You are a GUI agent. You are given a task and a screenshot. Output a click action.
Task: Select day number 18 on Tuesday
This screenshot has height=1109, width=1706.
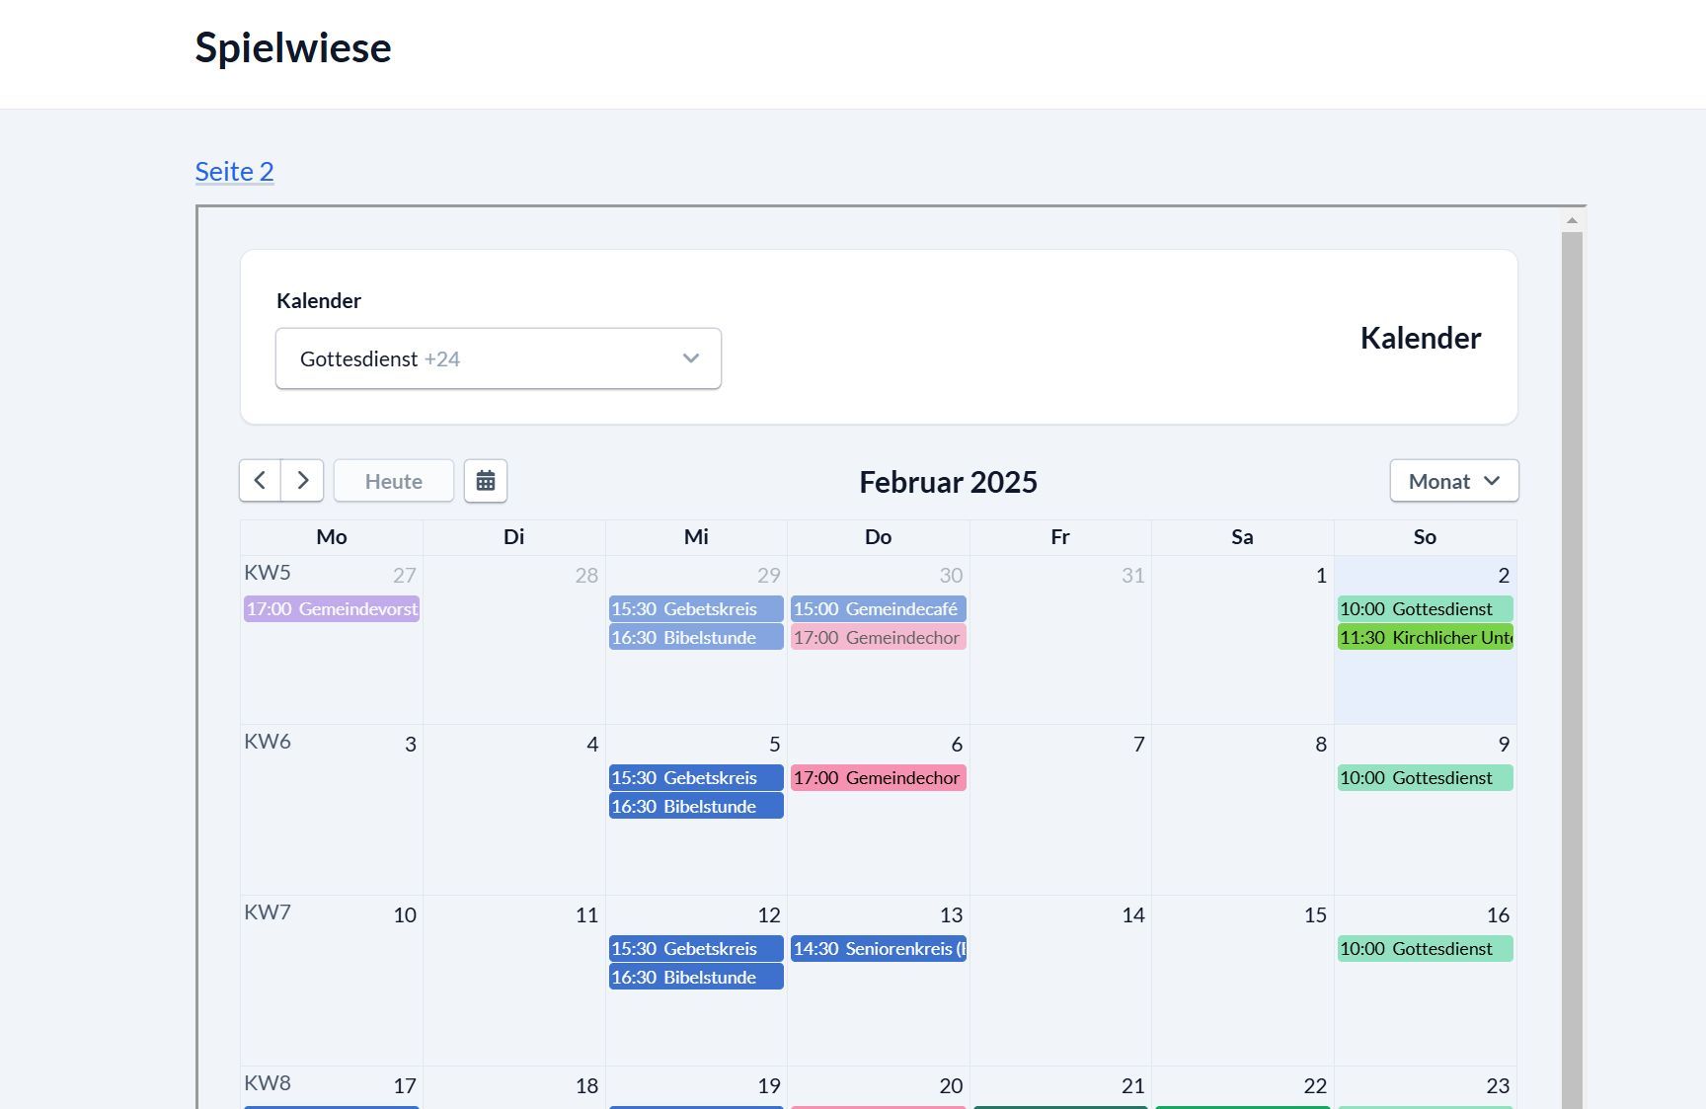586,1086
